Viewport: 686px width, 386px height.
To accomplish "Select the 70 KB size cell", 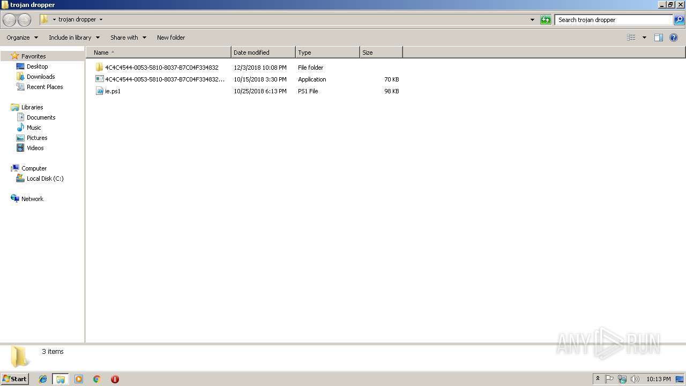I will point(391,79).
